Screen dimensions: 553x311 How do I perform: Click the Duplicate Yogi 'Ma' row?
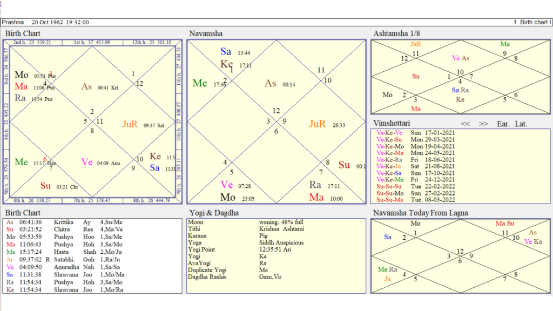228,270
